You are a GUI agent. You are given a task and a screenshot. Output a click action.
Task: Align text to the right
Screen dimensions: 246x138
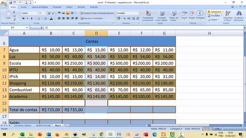68,18
